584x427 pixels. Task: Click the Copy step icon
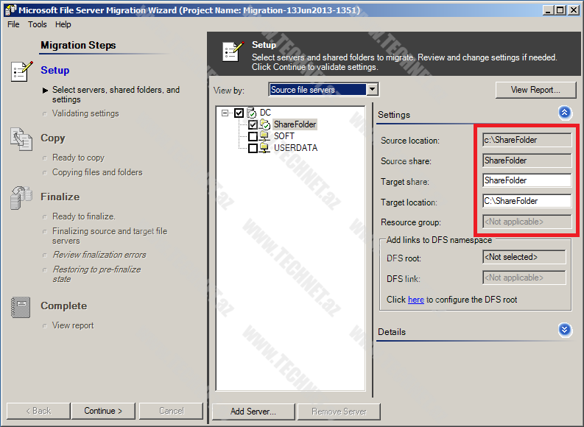(x=21, y=138)
